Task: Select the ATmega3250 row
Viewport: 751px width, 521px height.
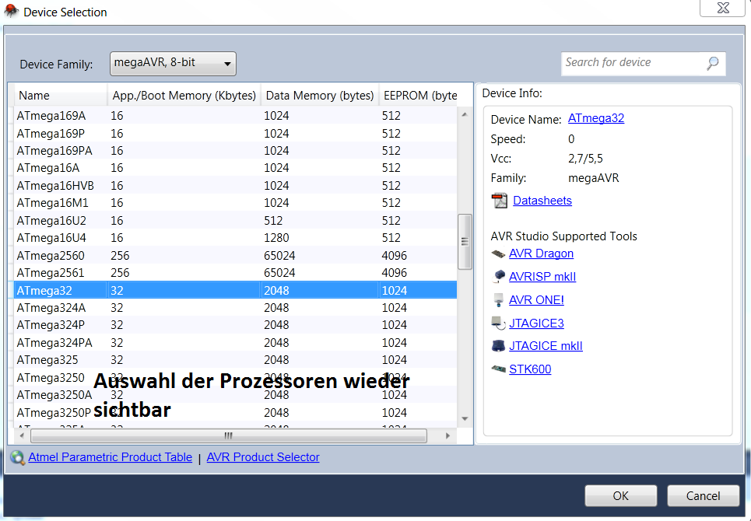Action: (235, 377)
